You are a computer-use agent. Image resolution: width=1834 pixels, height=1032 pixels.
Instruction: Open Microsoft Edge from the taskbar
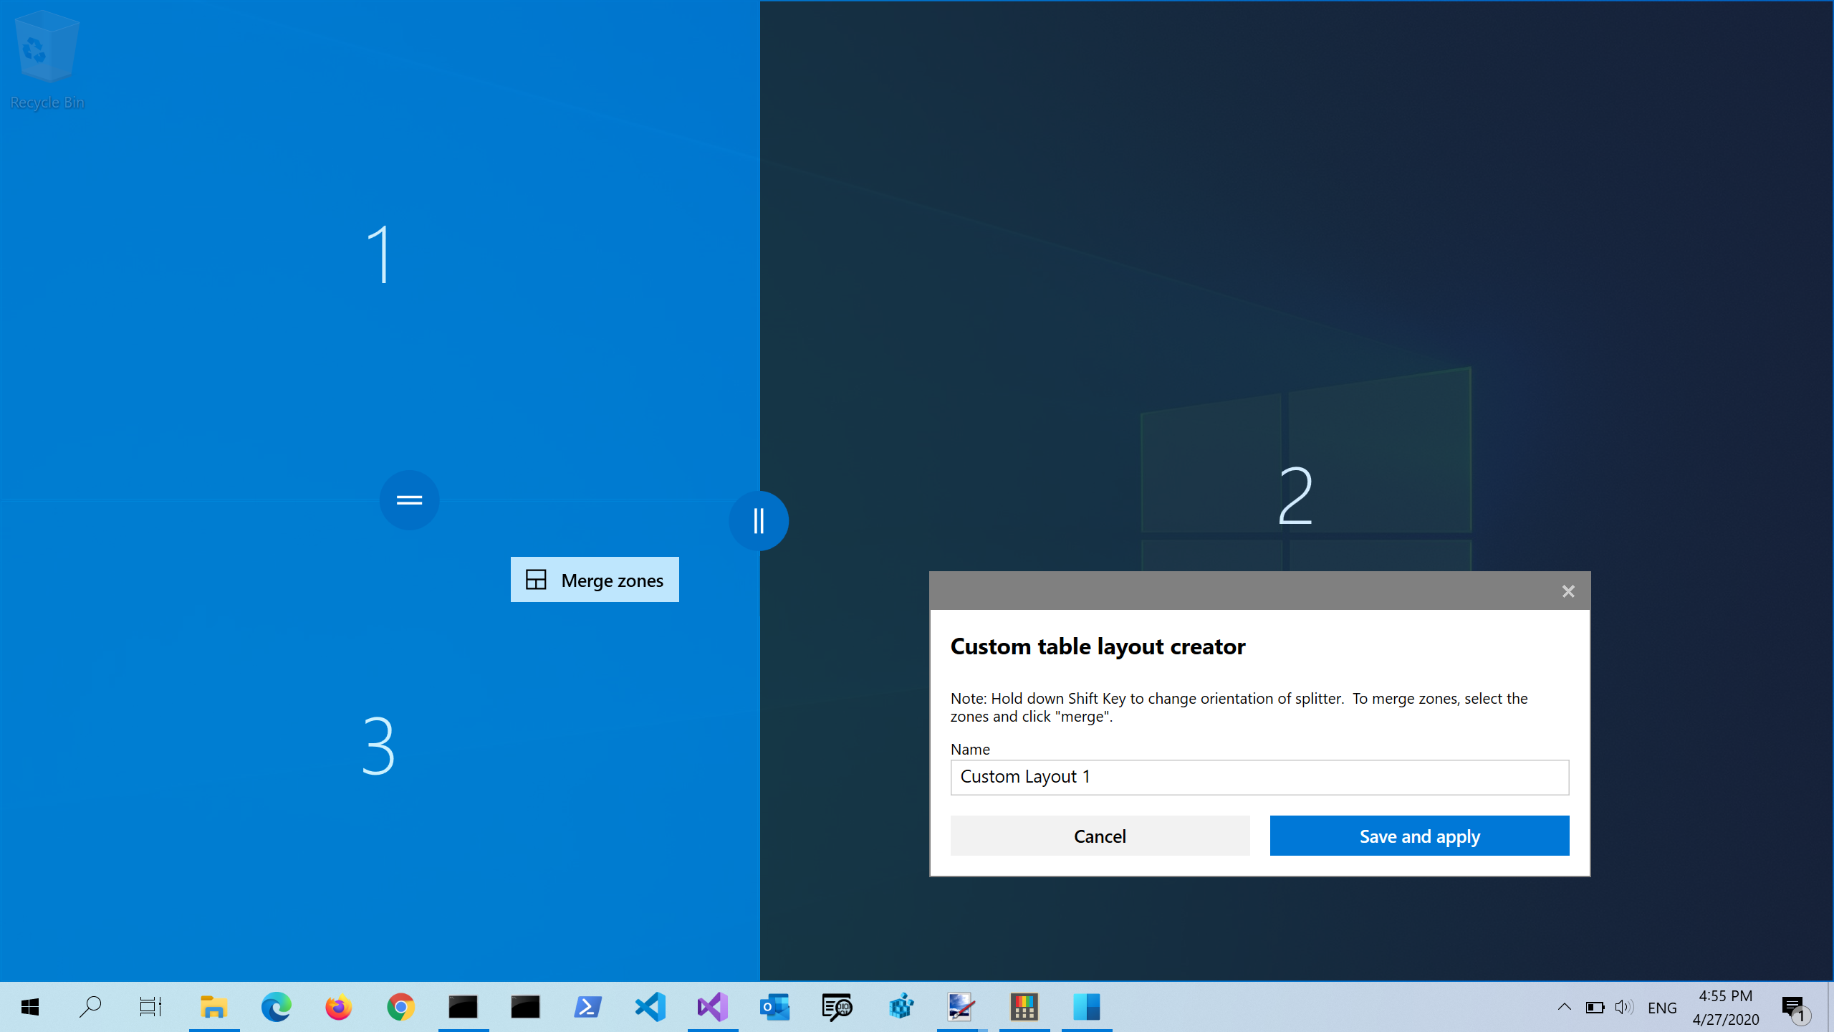tap(276, 1007)
